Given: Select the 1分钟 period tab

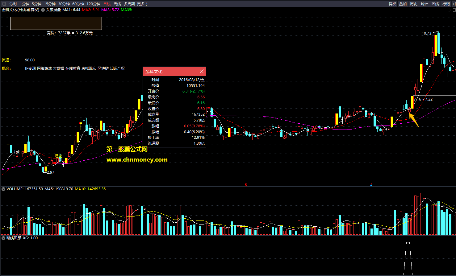Looking at the screenshot, I should tap(25, 4).
